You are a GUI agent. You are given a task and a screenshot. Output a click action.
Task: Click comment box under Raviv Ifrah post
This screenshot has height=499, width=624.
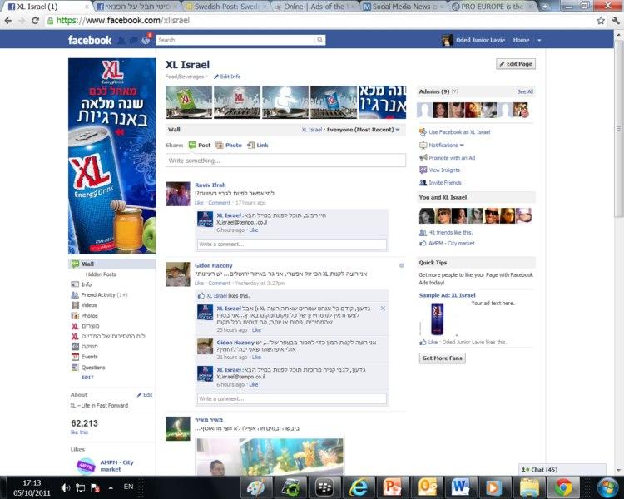(292, 244)
